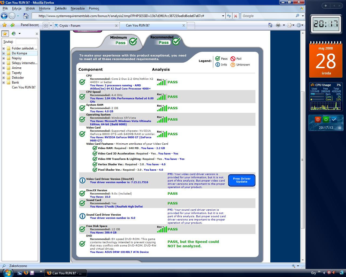The image size is (346, 277).
Task: Select the Dekoder bookmarks folder
Action: point(18,78)
